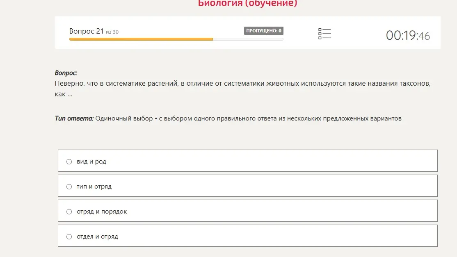457x257 pixels.
Task: Select the radio option 'отряд и порядок'
Action: (69, 212)
